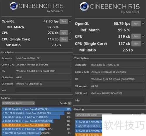Click OS field in right window
The width and height of the screenshot is (146, 136).
117,79
